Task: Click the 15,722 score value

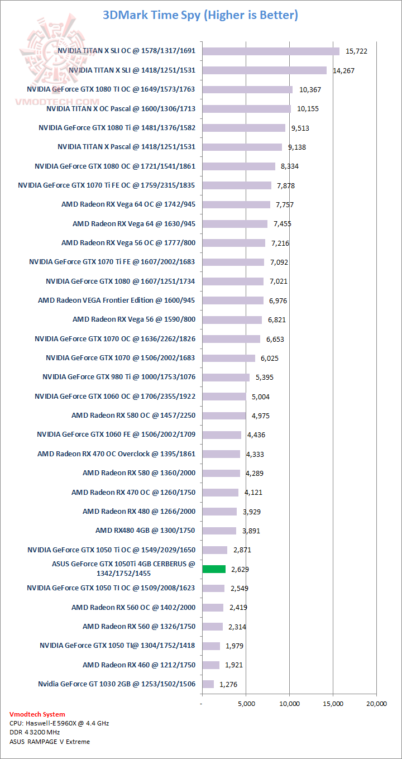Action: coord(357,51)
